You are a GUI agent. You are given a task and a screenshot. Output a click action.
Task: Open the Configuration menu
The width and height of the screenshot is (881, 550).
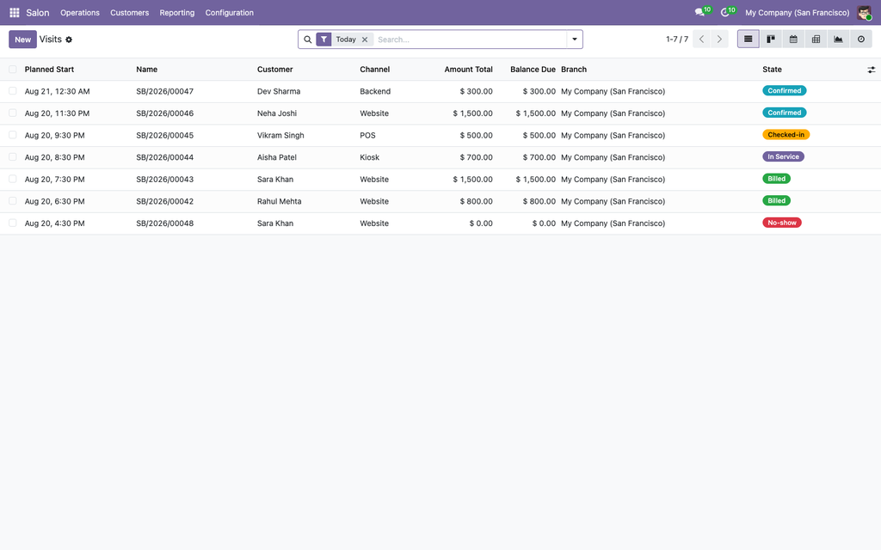tap(229, 12)
